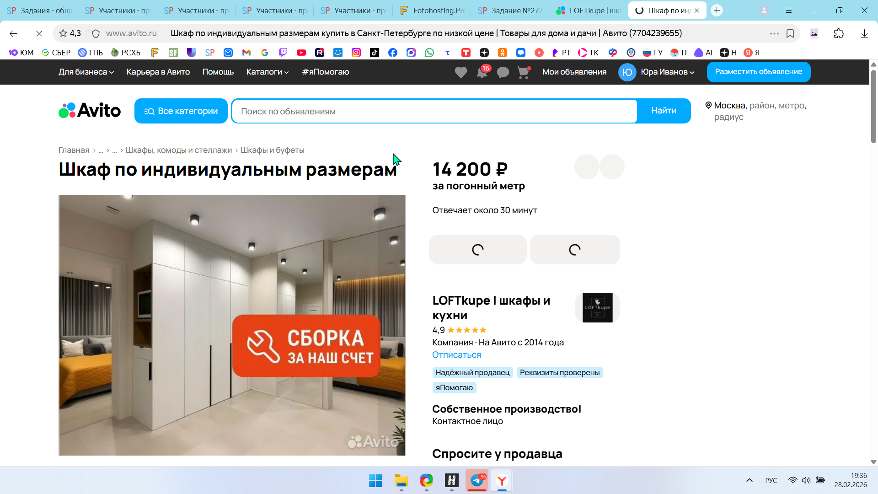Click the Поиск по объявлениям search field
The height and width of the screenshot is (494, 878).
pyautogui.click(x=434, y=111)
